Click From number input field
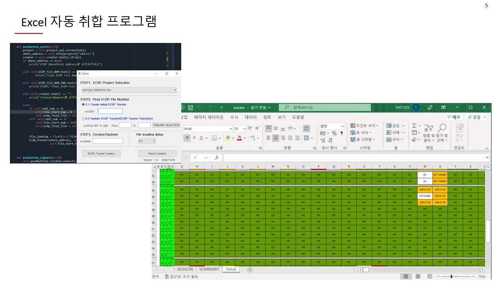This screenshot has height=282, width=492. pos(125,125)
